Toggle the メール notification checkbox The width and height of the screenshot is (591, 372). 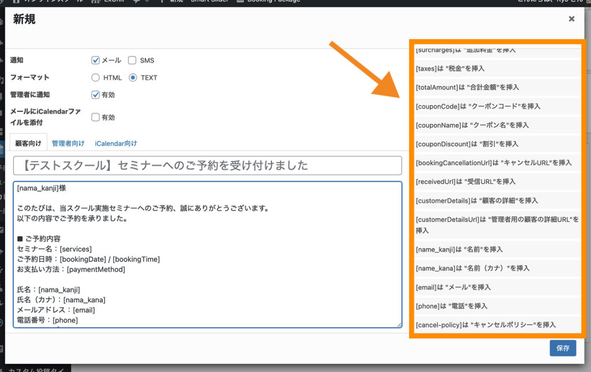[x=96, y=60]
